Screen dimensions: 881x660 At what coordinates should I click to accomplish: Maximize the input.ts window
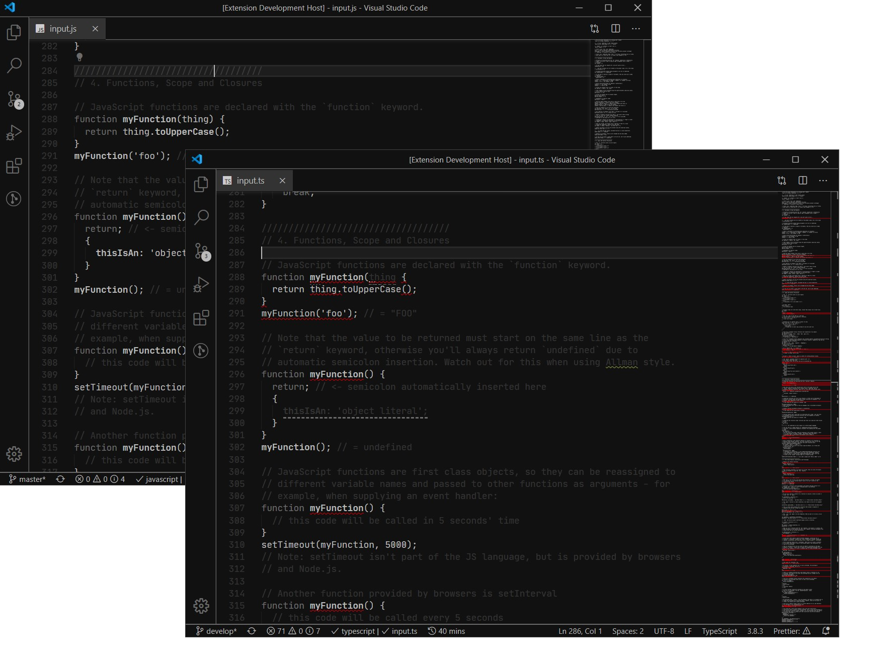(795, 159)
